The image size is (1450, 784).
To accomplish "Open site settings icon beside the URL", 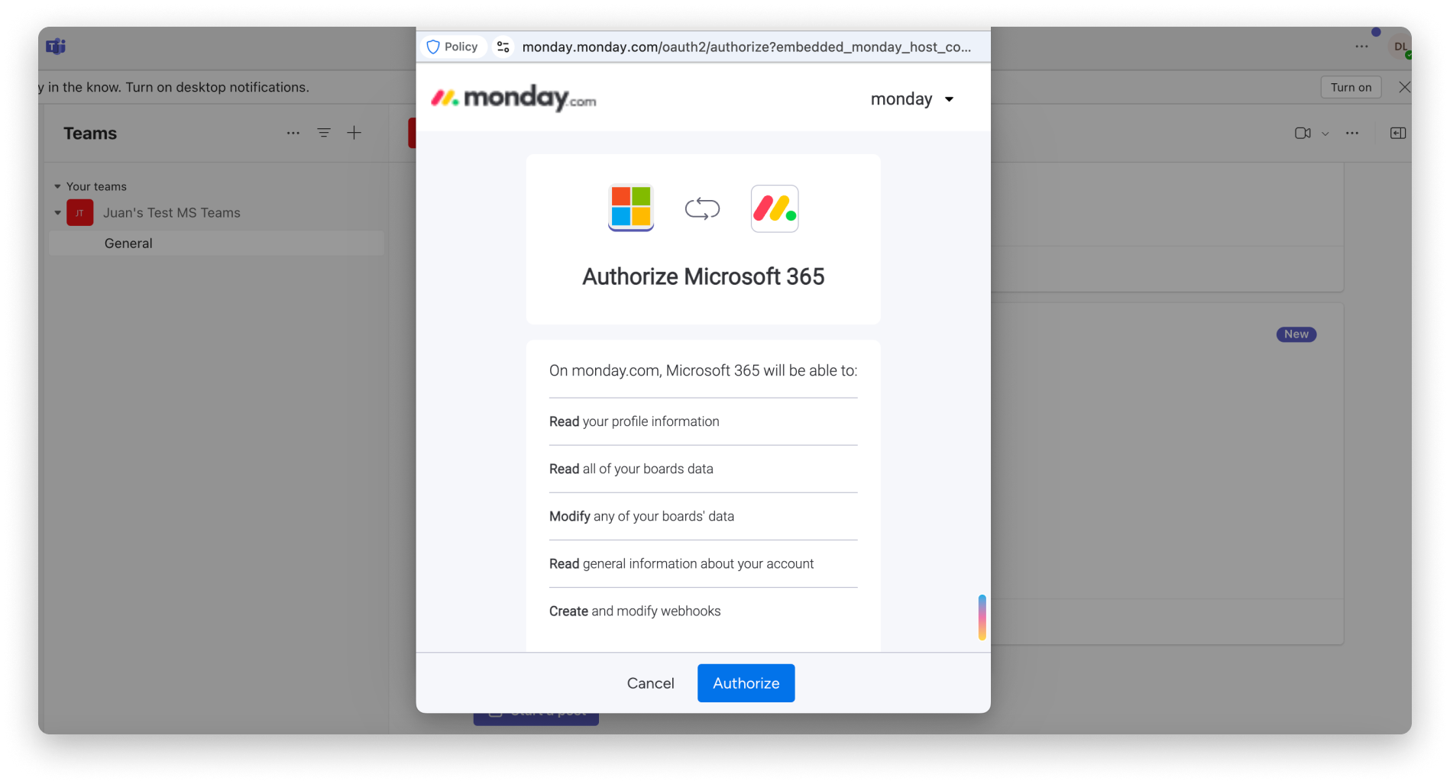I will (x=503, y=47).
